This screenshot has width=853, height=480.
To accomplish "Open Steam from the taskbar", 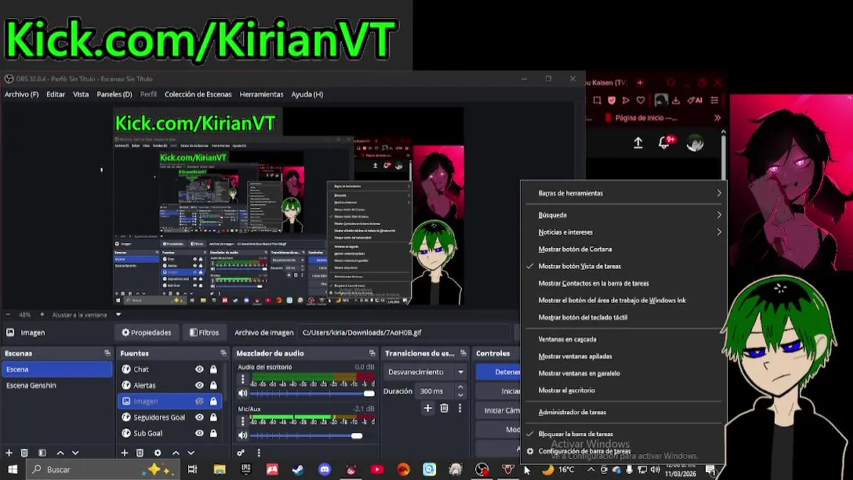I will click(298, 469).
